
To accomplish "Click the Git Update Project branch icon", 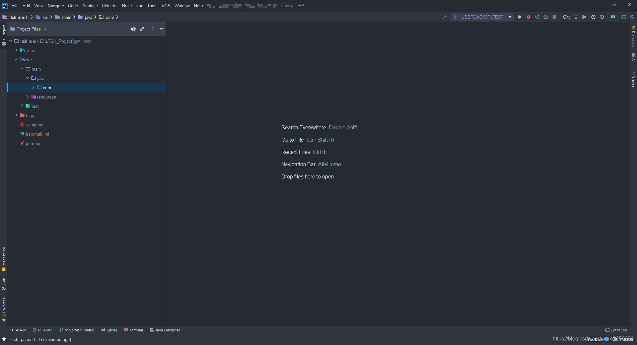I will 576,17.
